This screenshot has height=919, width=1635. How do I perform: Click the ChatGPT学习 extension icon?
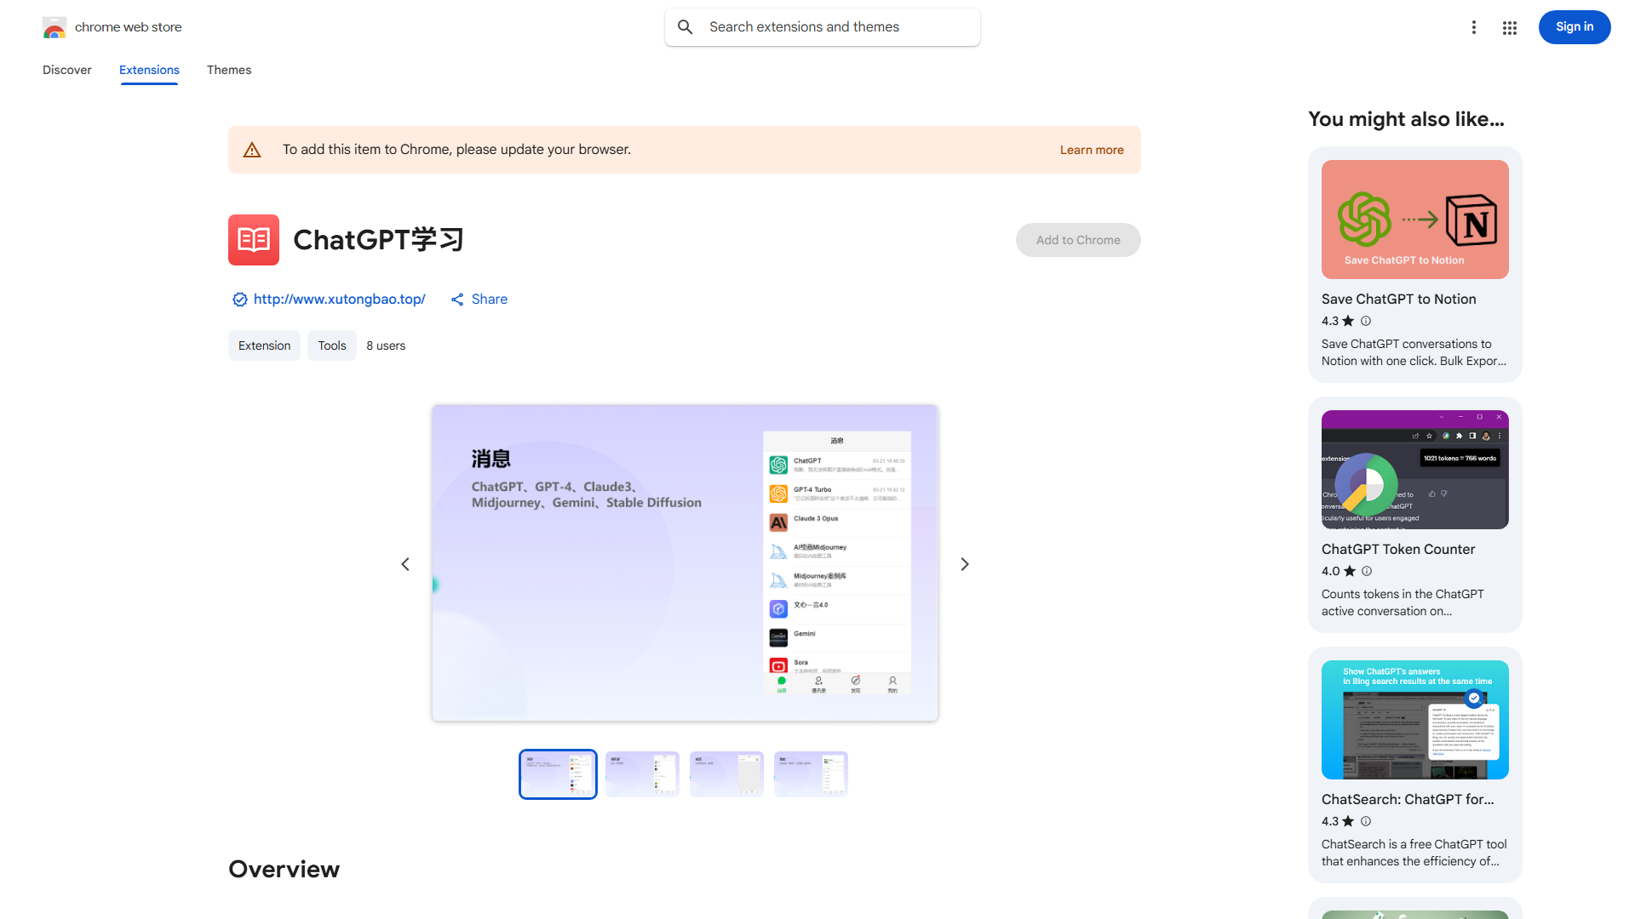tap(253, 240)
